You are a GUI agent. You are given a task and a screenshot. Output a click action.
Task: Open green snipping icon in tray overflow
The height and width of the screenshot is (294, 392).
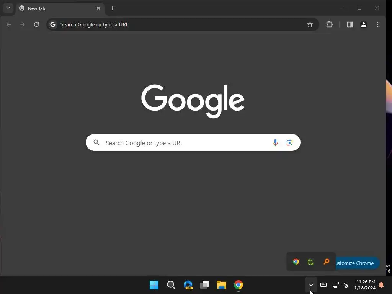pos(311,262)
